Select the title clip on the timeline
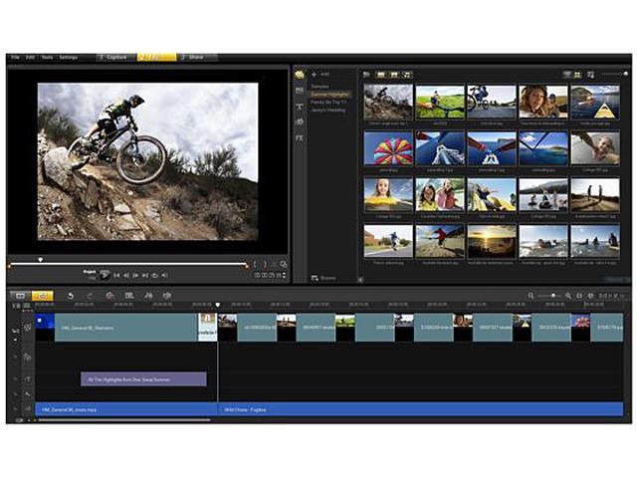Screen dimensions: 637x478 point(143,379)
